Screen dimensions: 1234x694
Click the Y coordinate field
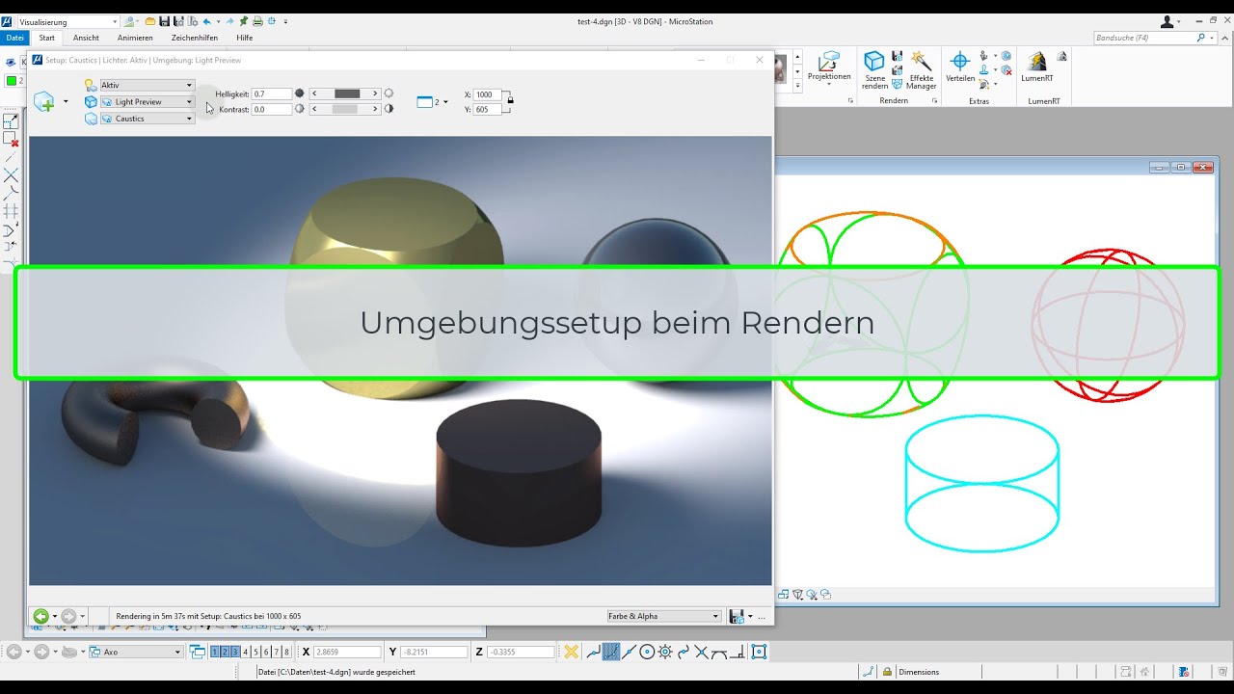tap(434, 653)
